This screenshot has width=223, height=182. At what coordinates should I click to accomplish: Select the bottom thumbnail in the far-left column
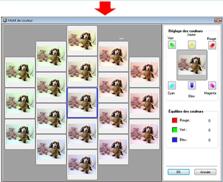click(x=20, y=134)
